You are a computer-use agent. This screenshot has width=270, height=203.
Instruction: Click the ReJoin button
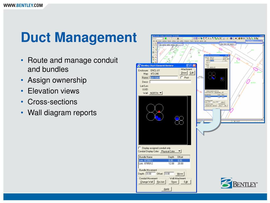[161, 182]
